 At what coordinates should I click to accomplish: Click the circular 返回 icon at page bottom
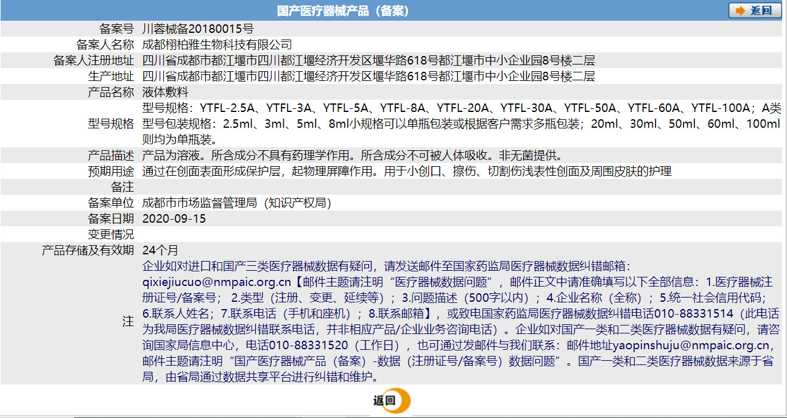(x=392, y=401)
